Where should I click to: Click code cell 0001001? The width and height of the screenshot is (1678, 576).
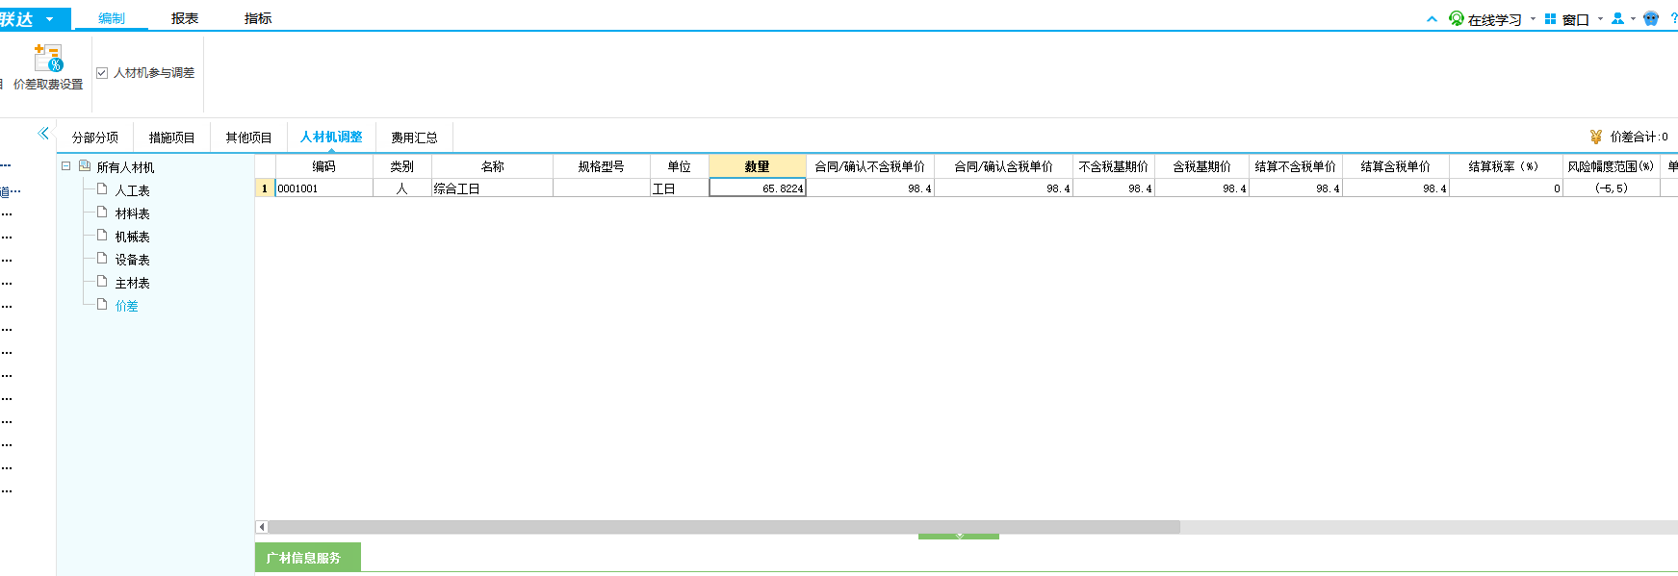(x=324, y=188)
